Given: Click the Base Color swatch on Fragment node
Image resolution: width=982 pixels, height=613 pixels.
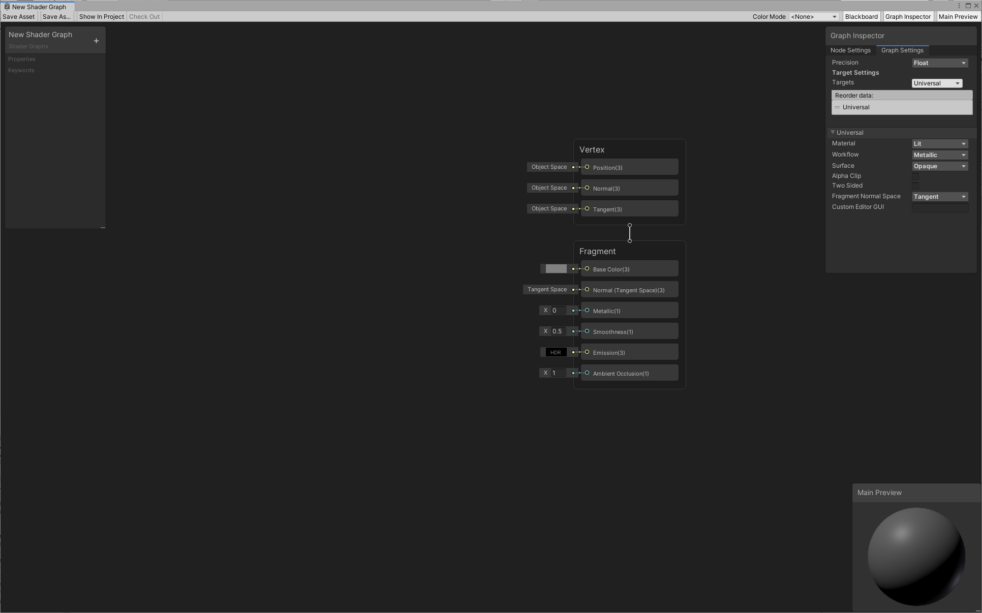Looking at the screenshot, I should 556,269.
